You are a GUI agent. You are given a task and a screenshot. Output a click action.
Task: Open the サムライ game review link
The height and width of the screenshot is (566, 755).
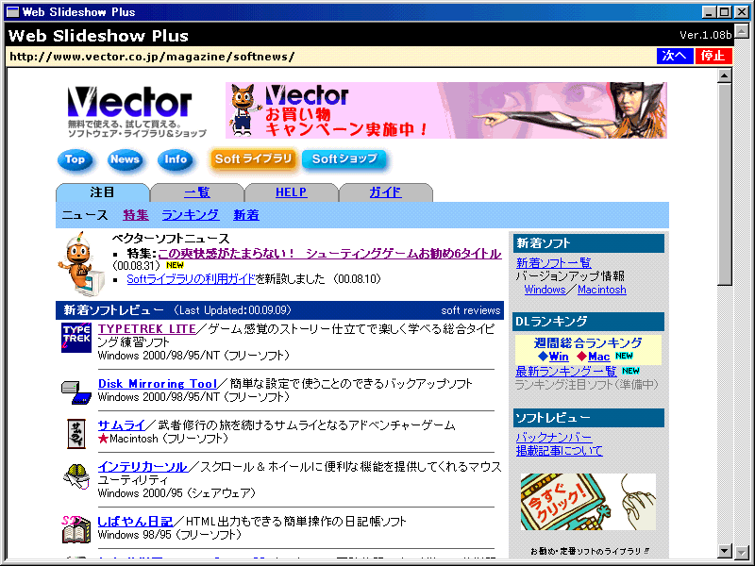click(122, 425)
